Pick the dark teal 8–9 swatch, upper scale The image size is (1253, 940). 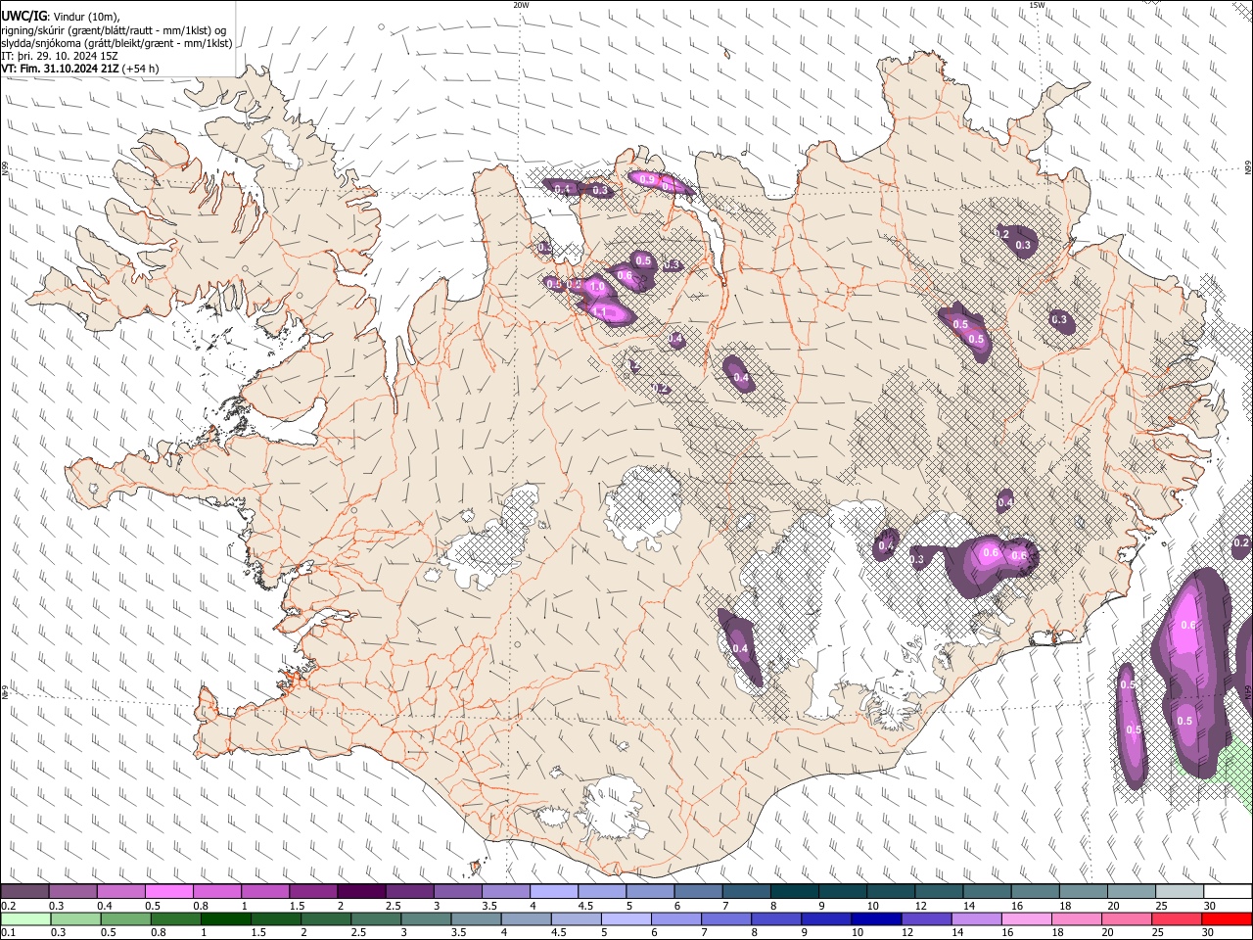[x=795, y=892]
